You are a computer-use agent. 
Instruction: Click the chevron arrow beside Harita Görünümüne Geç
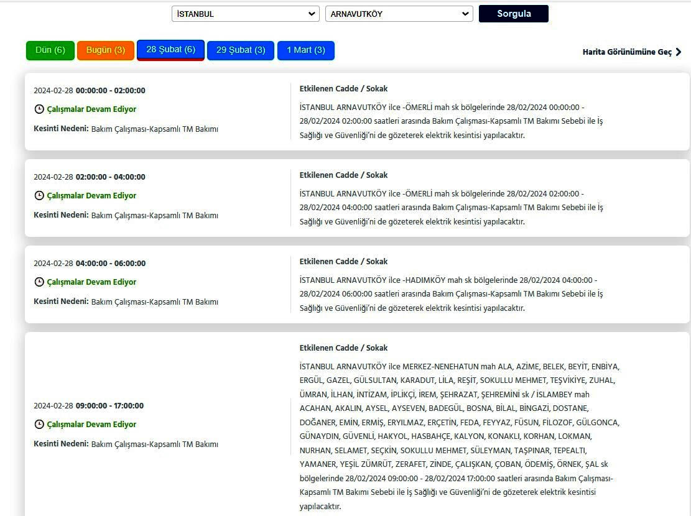(x=679, y=52)
